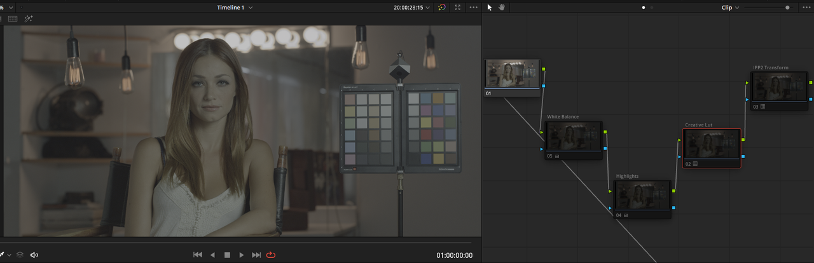Screen dimensions: 814x263
Task: Open the Clip mode dropdown
Action: click(731, 7)
